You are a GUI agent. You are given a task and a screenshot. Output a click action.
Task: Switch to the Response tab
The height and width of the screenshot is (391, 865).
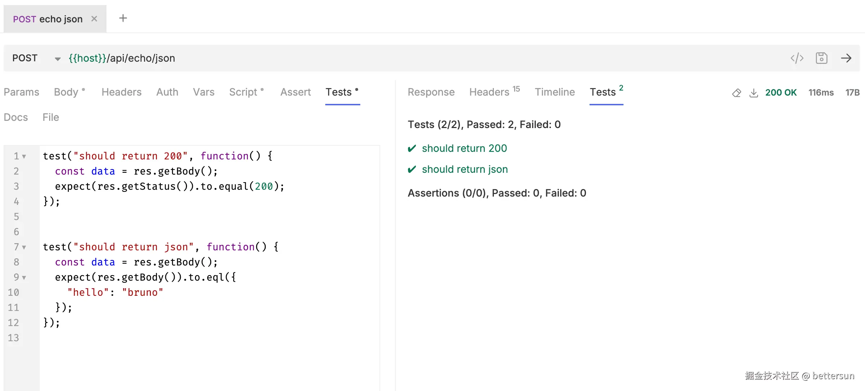click(431, 92)
